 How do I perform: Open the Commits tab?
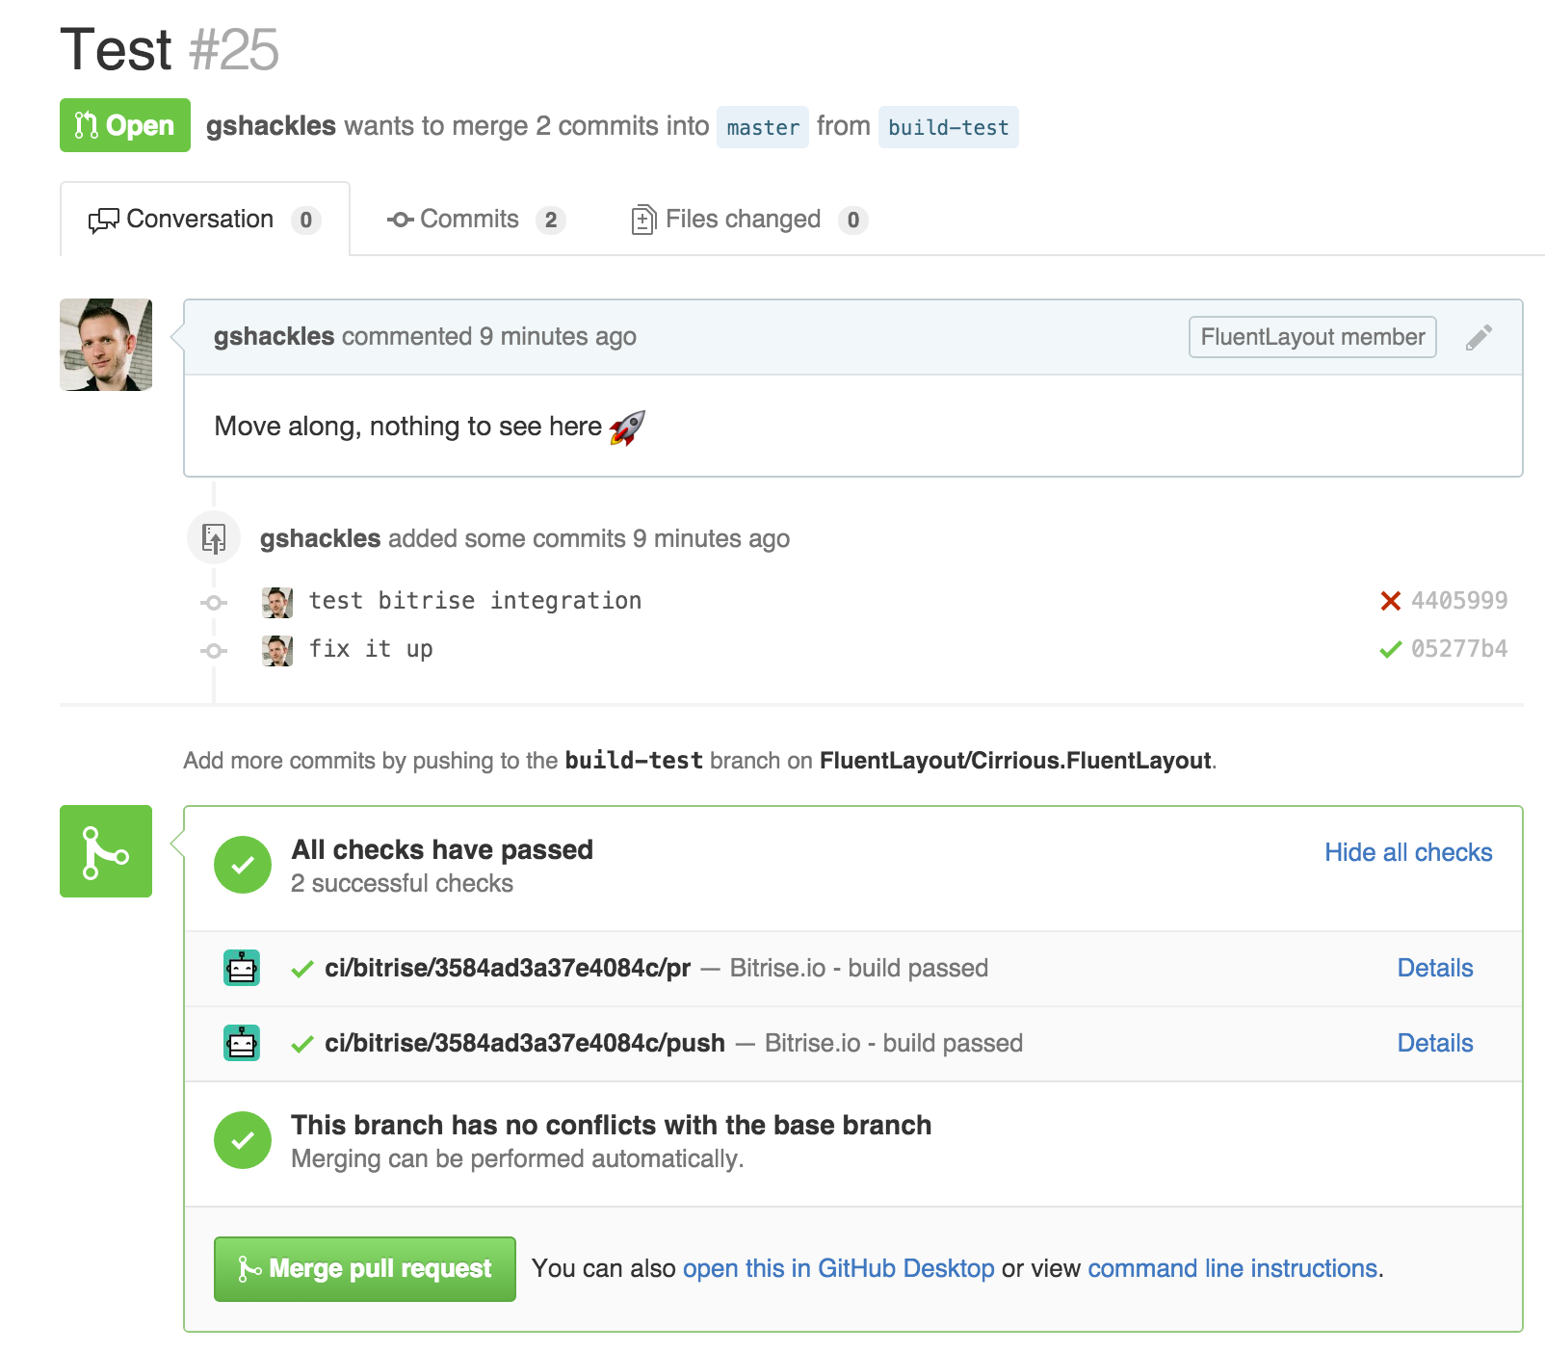tap(476, 220)
